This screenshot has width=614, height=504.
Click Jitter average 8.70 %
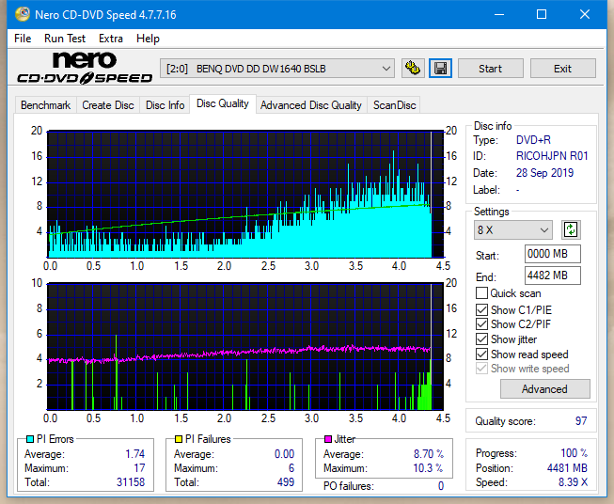[x=429, y=454]
